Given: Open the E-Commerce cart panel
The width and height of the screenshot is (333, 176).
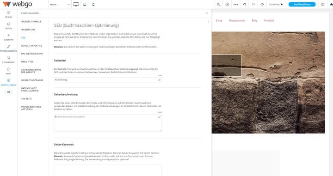Looking at the screenshot, I should (x=8, y=60).
